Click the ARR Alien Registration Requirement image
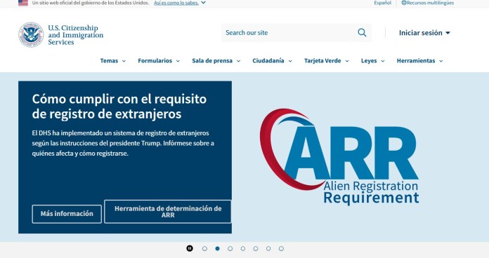 pos(339,156)
